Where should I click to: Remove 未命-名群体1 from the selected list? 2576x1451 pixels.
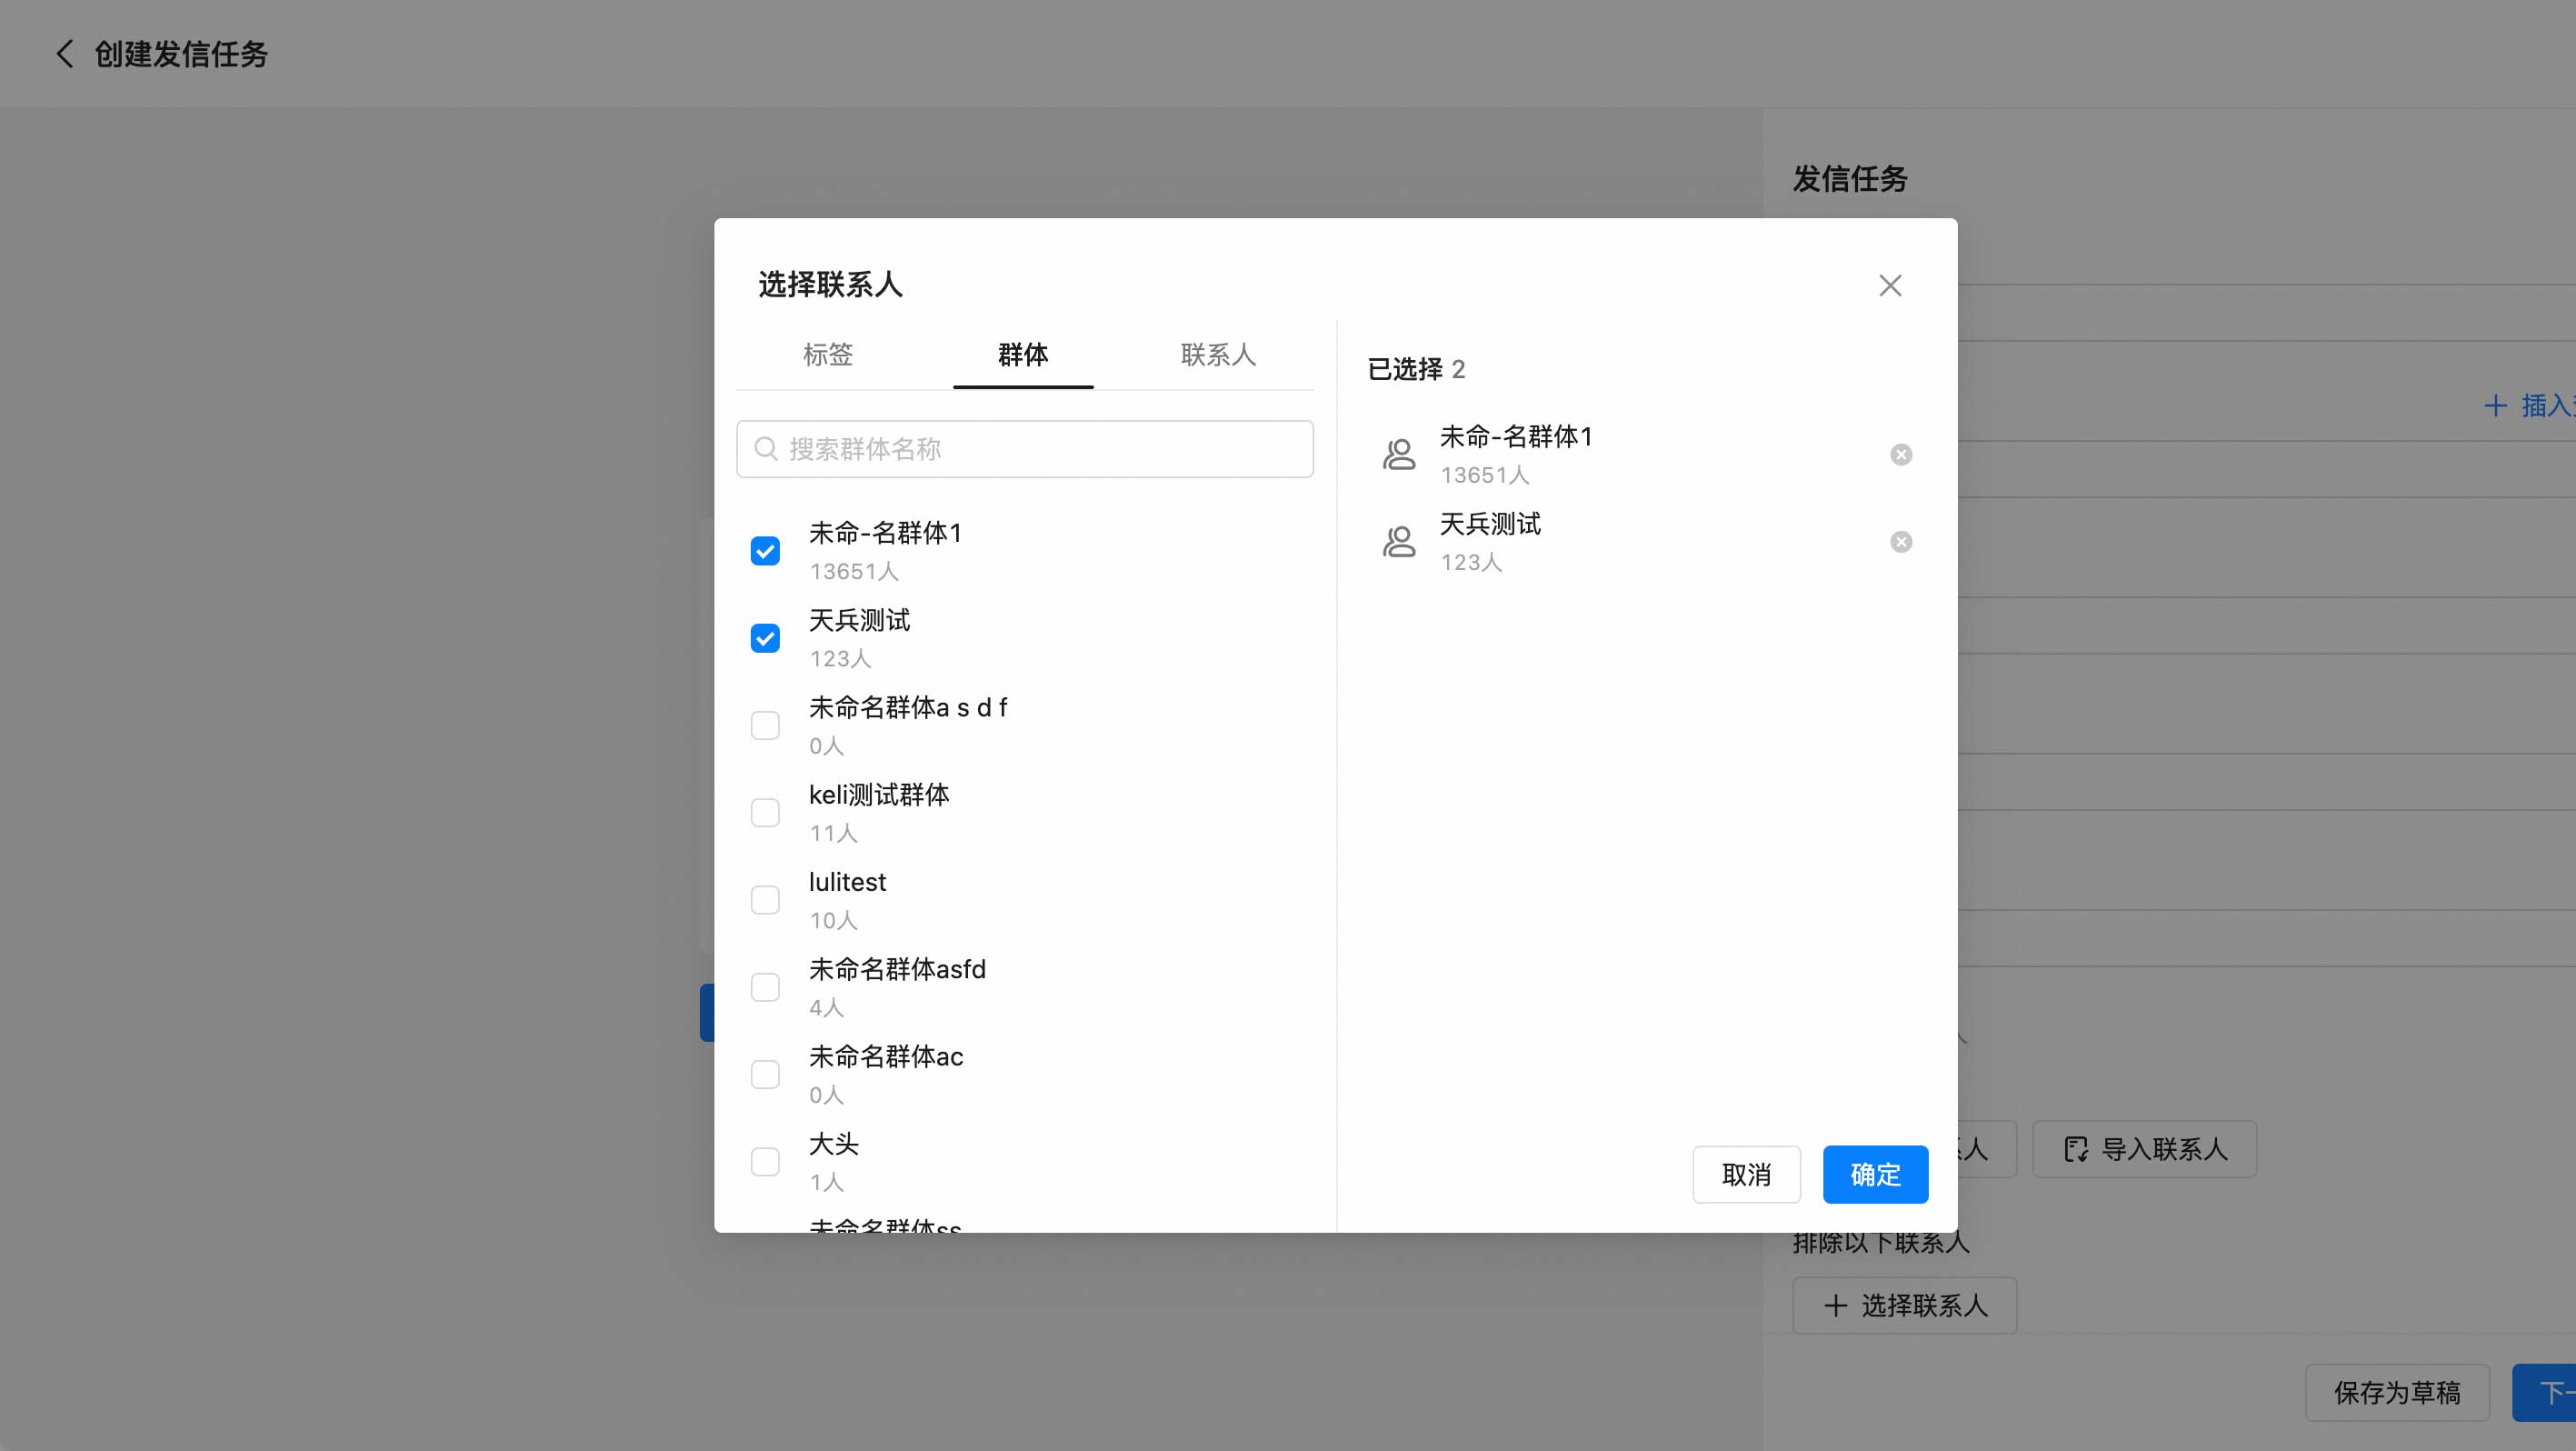click(x=1900, y=455)
